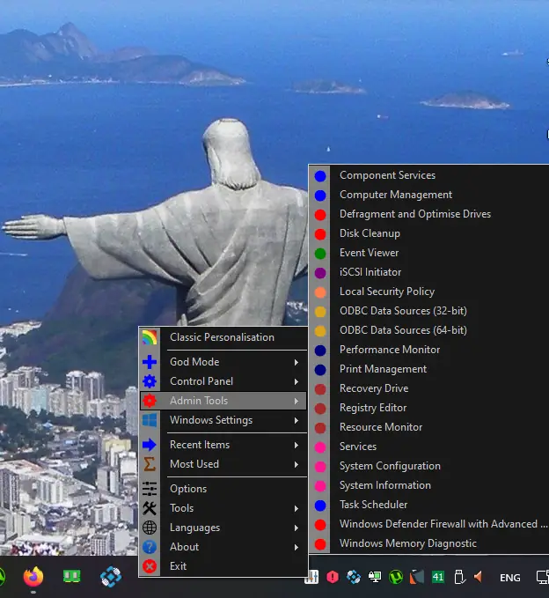The height and width of the screenshot is (598, 549).
Task: Open Services
Action: [429, 447]
